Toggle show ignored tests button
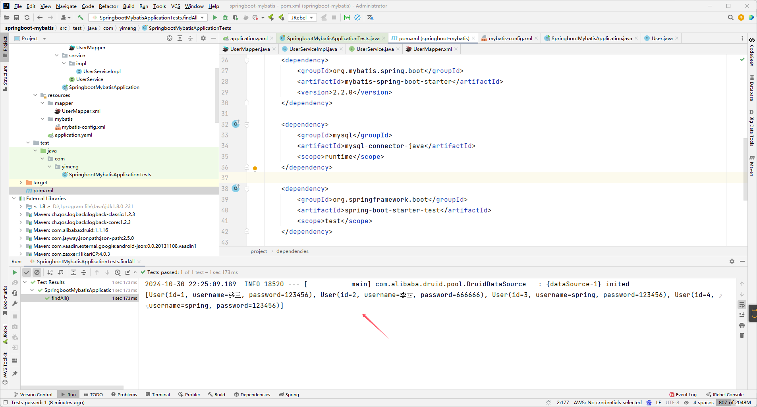Screen dimensions: 757x407 37,272
